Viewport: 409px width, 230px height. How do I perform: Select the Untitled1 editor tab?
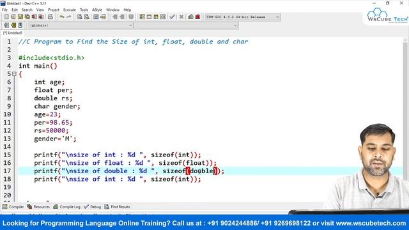pyautogui.click(x=13, y=33)
